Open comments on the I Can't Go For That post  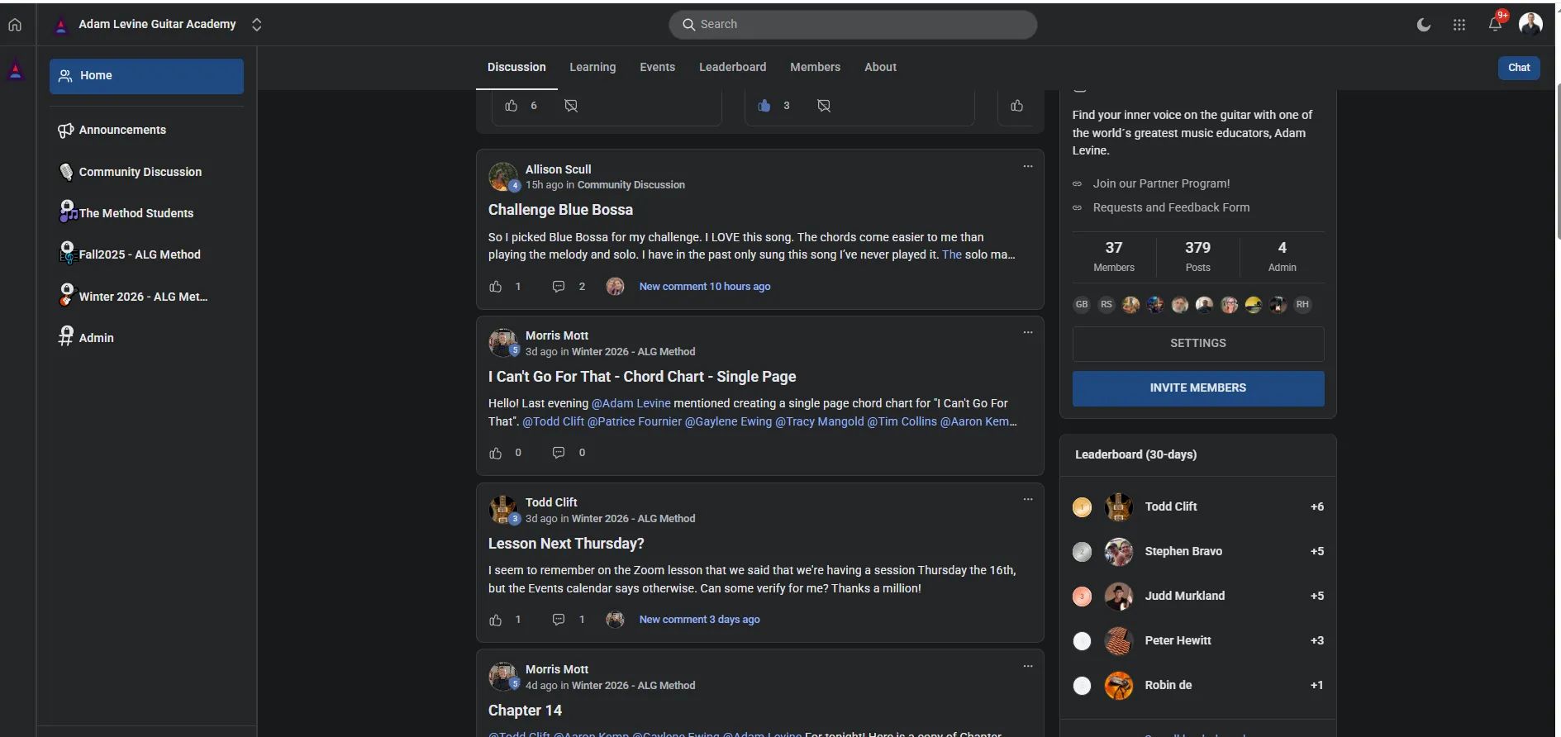(x=559, y=453)
